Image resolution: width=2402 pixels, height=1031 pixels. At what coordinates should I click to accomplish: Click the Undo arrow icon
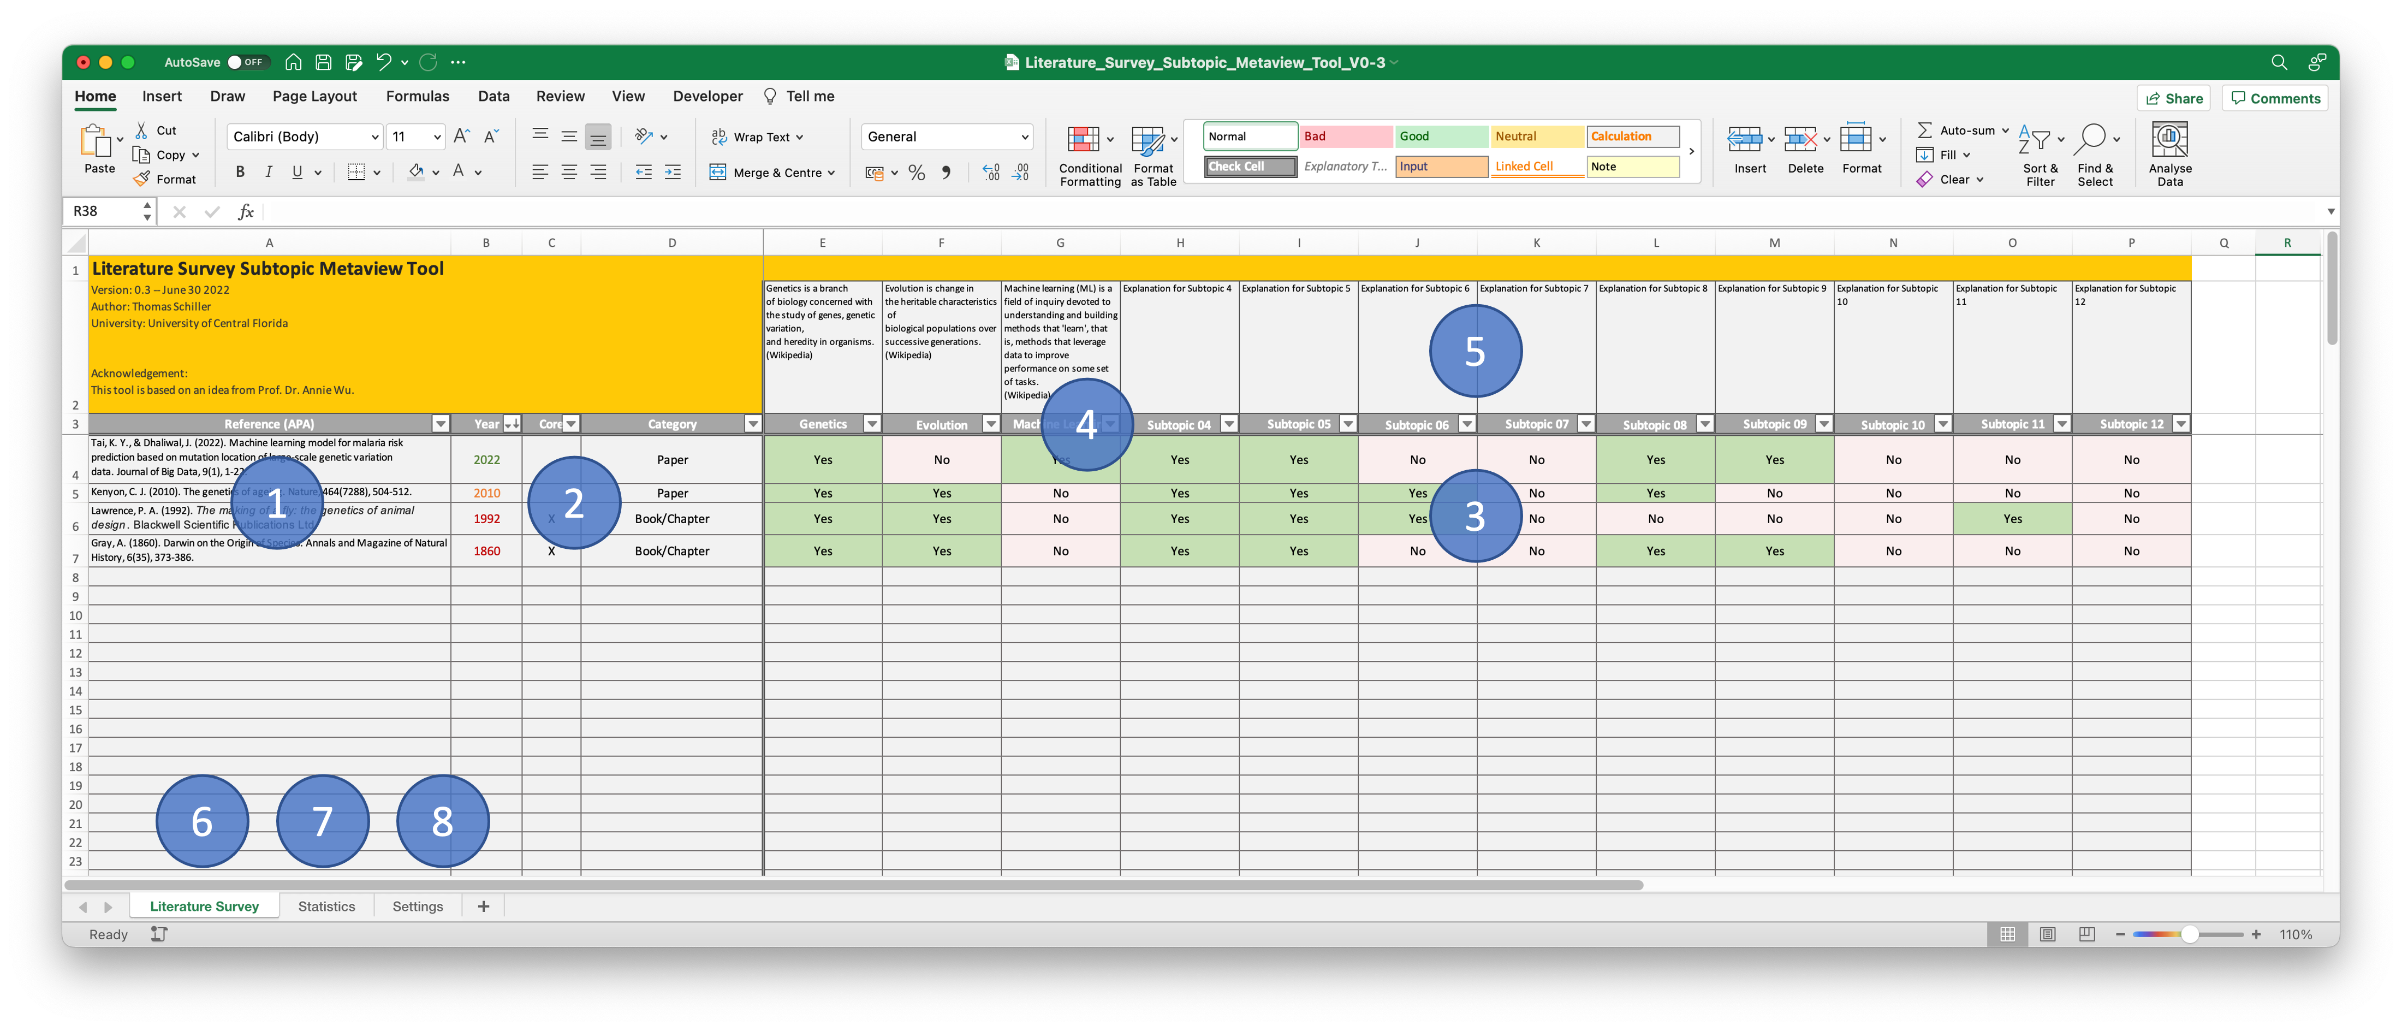pos(383,62)
